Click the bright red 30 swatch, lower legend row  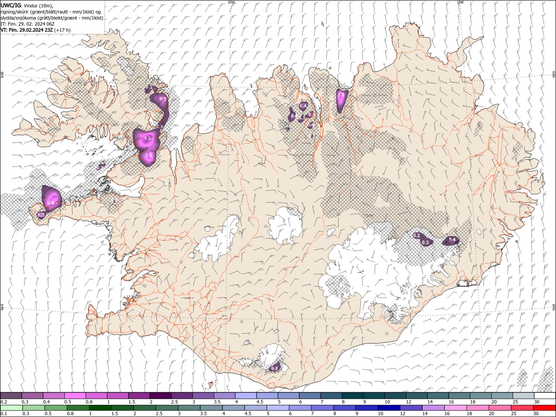pyautogui.click(x=544, y=408)
